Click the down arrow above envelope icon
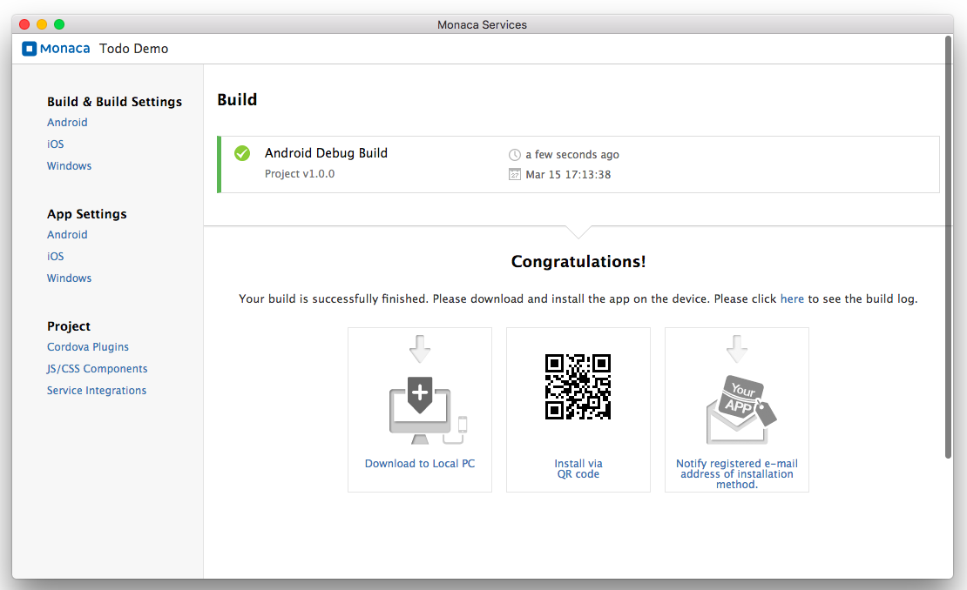 tap(737, 348)
